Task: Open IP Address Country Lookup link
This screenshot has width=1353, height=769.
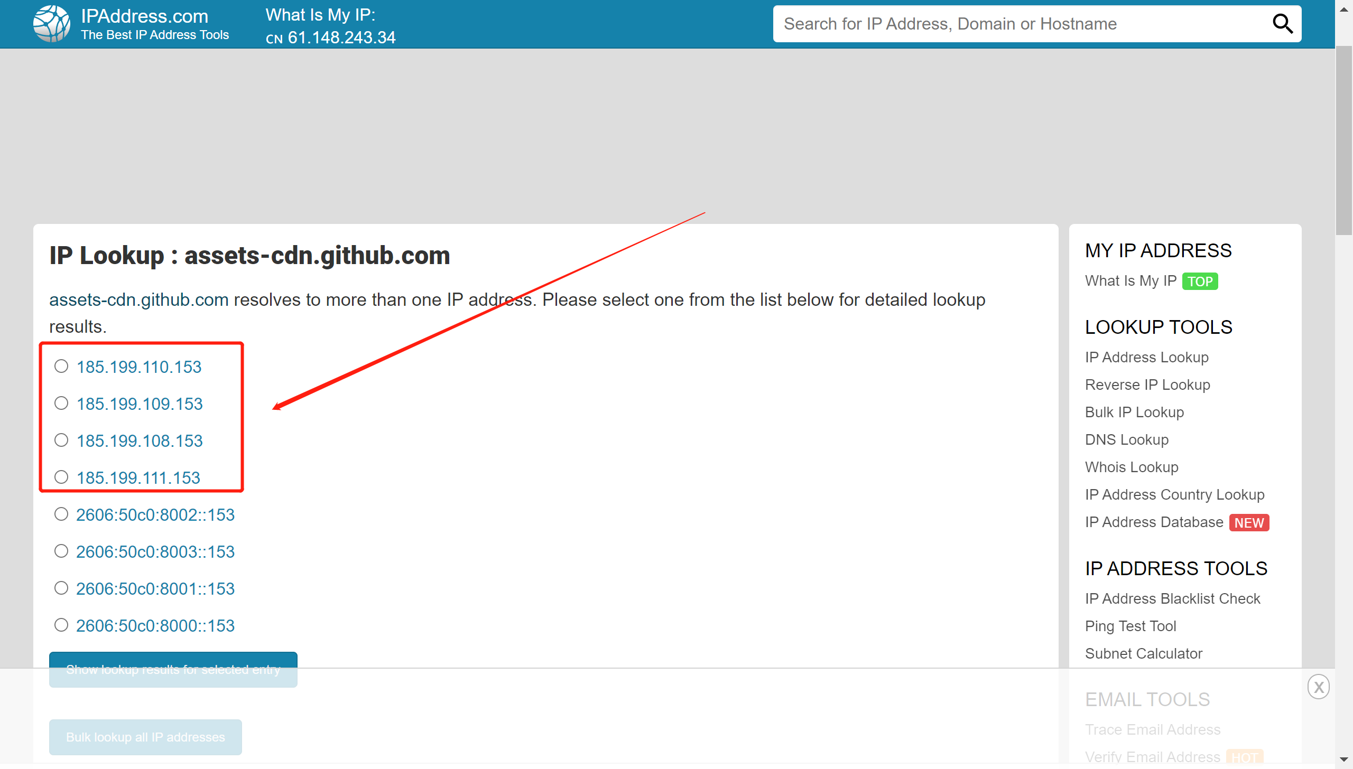Action: click(x=1175, y=494)
